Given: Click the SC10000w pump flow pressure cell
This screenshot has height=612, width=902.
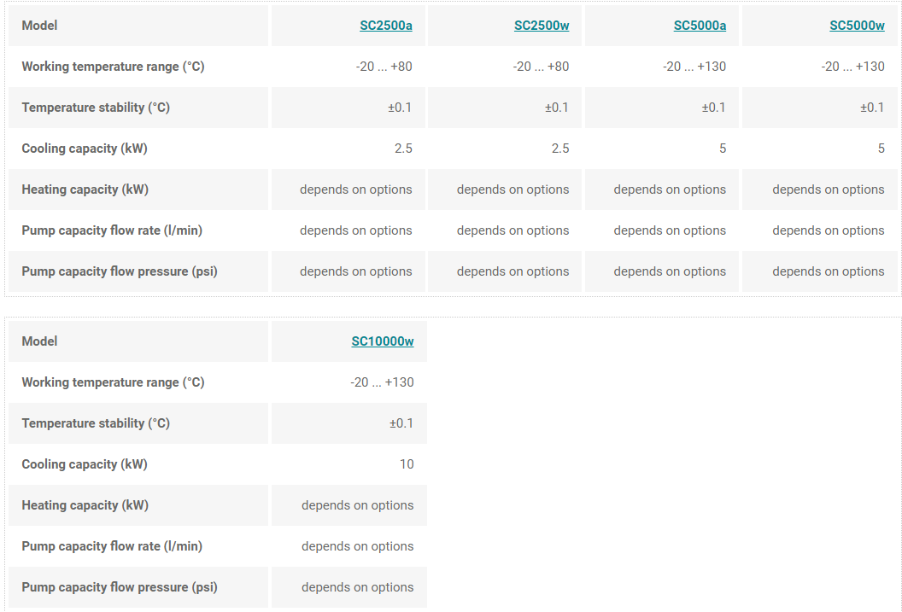Looking at the screenshot, I should 357,587.
